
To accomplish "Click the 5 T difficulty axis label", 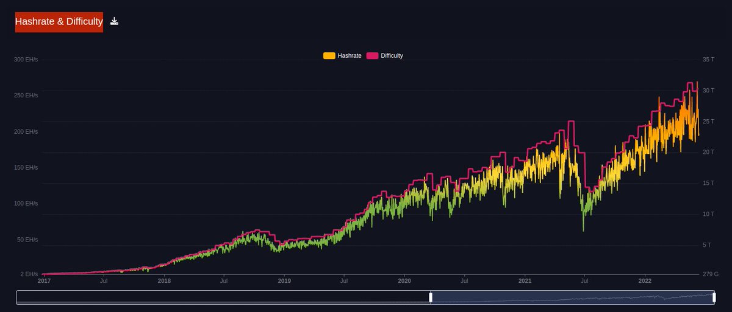I will [707, 244].
